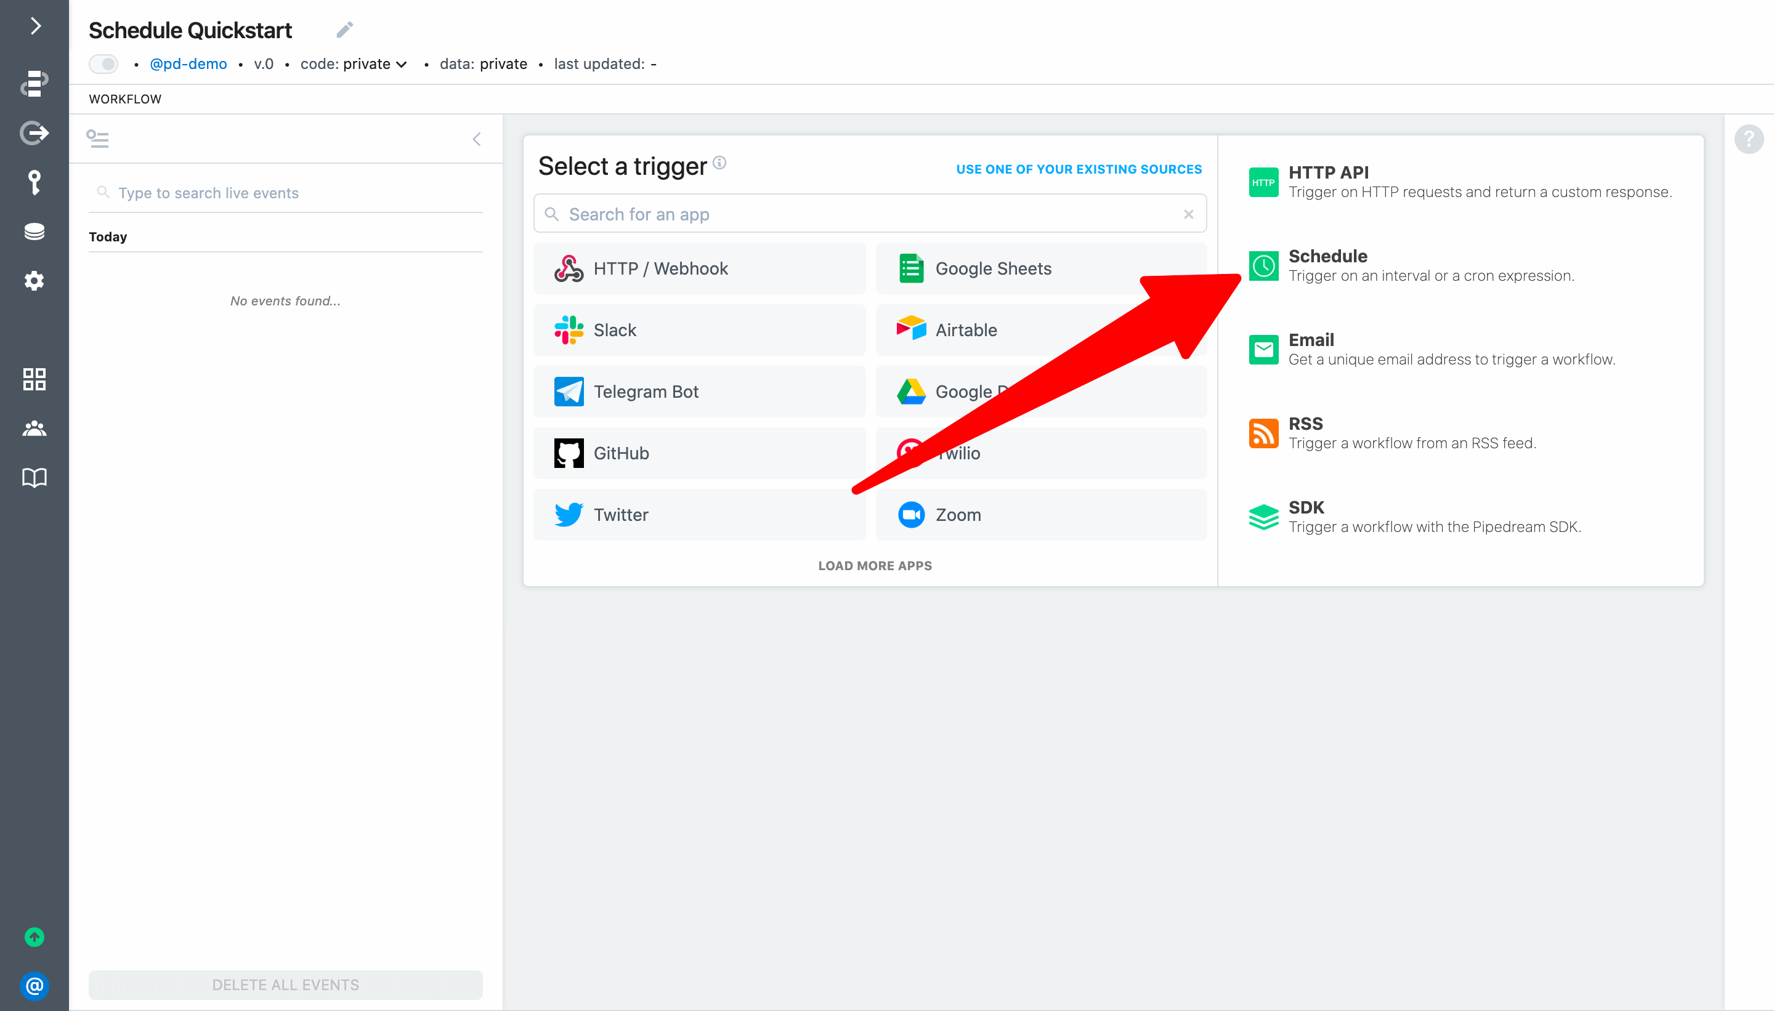The image size is (1774, 1011).
Task: Open the Apps grid icon
Action: (34, 379)
